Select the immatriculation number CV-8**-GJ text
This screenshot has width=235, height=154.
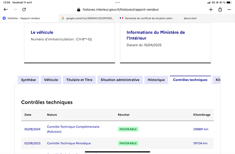pyautogui.click(x=84, y=39)
